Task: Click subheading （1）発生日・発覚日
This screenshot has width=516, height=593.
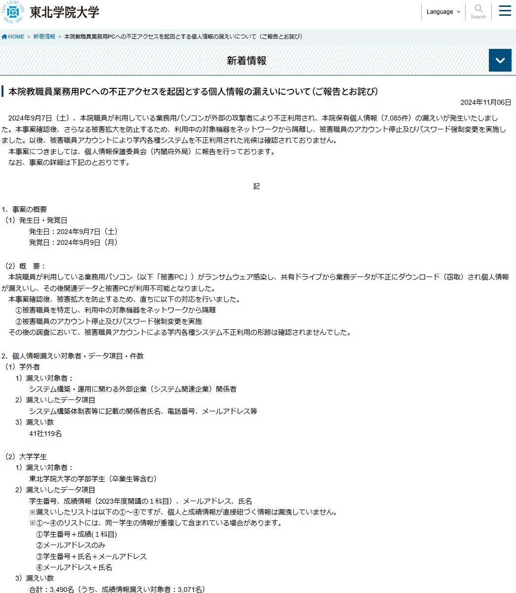Action: [35, 220]
